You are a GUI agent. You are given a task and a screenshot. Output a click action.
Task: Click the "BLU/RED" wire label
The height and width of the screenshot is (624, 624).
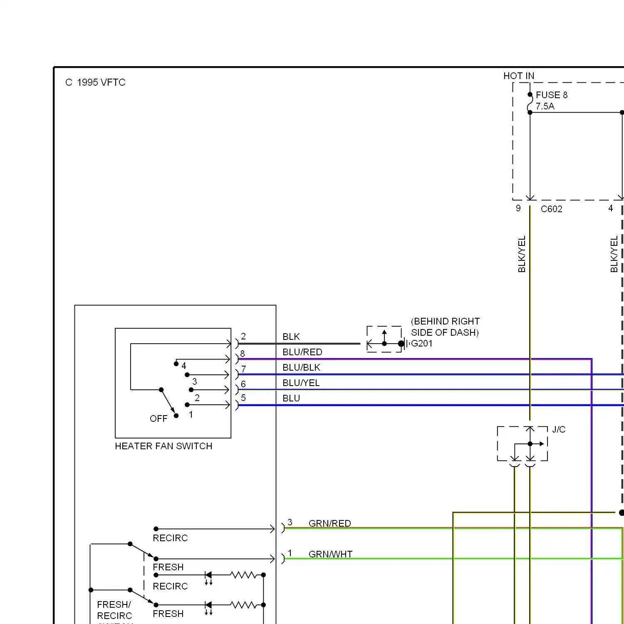pyautogui.click(x=302, y=352)
